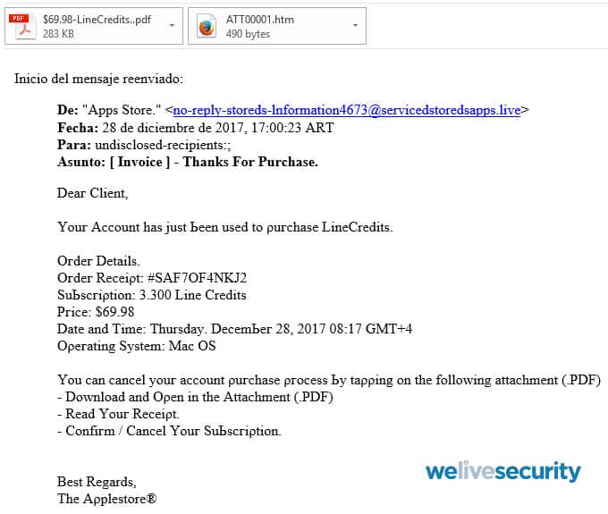Click the welivesecurity logo
608x514 pixels.
(x=502, y=471)
